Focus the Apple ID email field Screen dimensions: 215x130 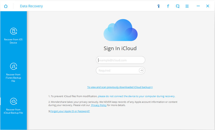(x=120, y=60)
